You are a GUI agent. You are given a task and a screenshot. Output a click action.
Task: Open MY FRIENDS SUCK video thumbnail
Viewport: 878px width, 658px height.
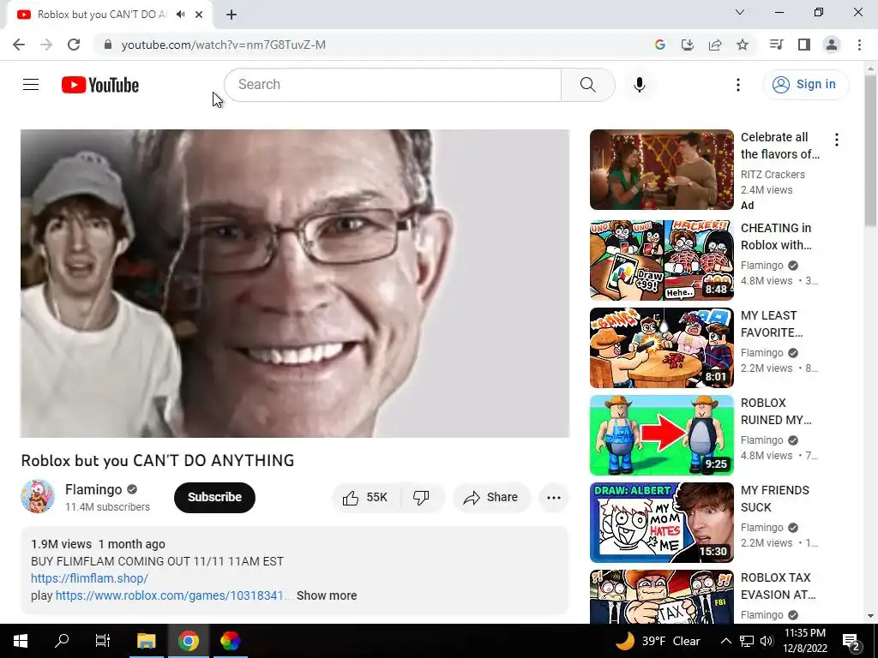(x=661, y=522)
